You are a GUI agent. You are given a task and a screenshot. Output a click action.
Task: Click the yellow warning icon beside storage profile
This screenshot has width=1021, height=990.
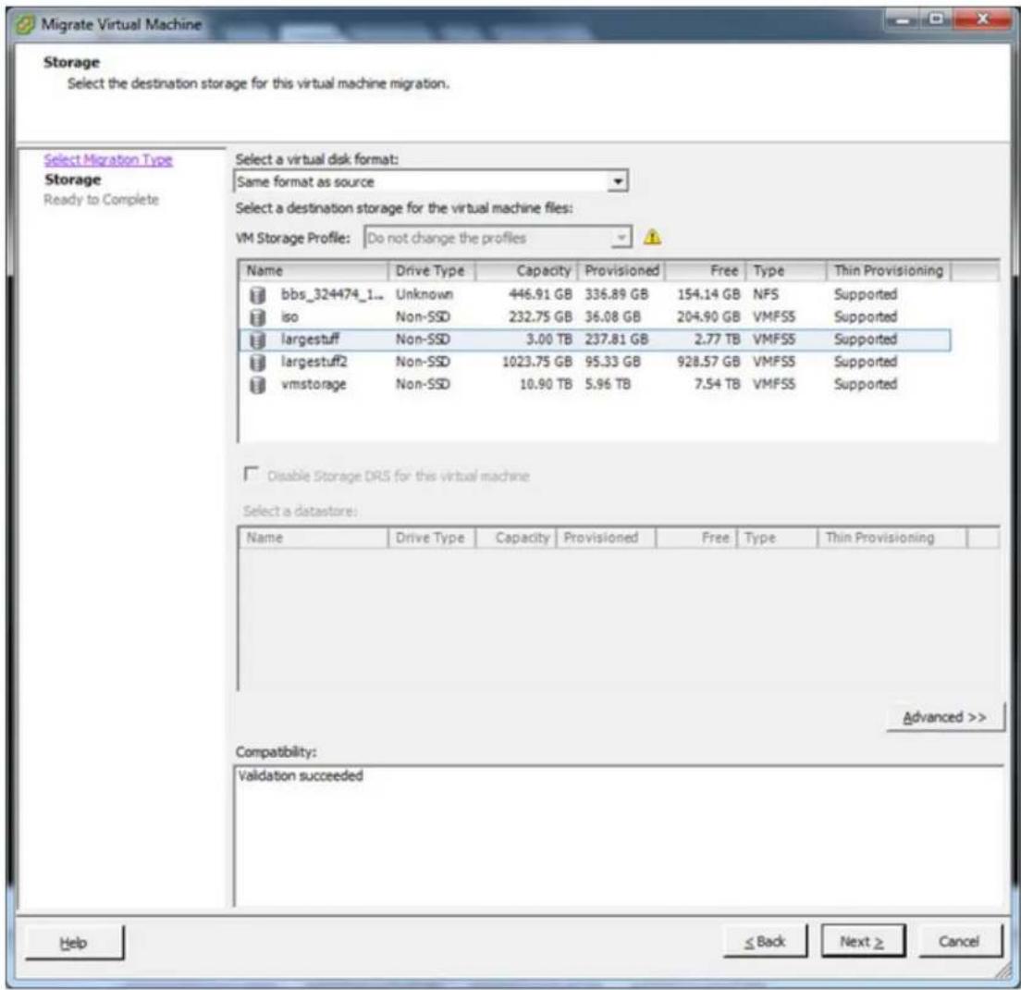click(652, 238)
